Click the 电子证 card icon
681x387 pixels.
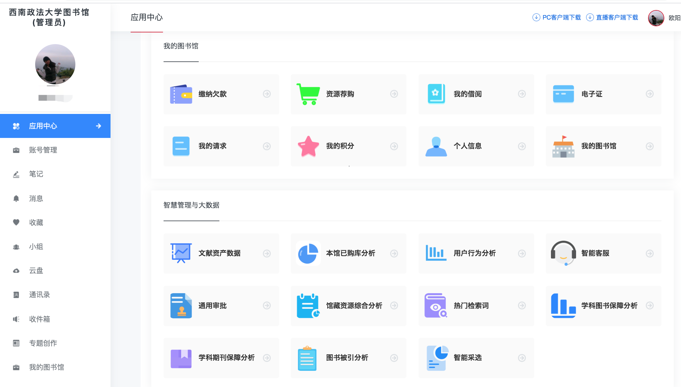563,94
